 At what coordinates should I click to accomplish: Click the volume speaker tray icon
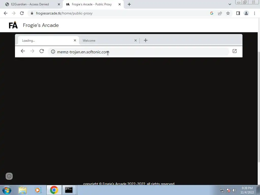[234, 190]
